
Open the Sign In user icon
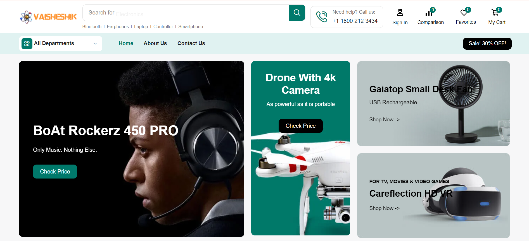(x=400, y=13)
